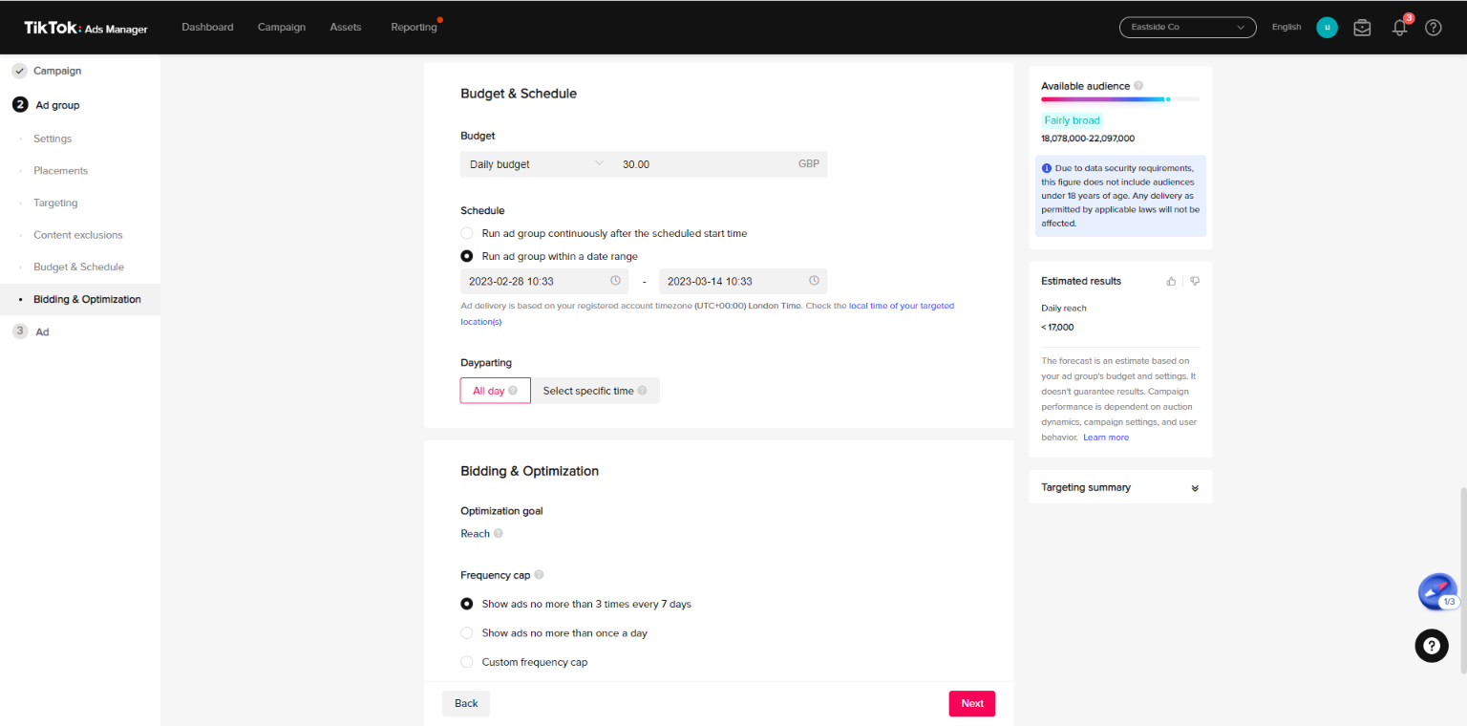
Task: Click thumbs down on Estimated results
Action: pyautogui.click(x=1195, y=281)
